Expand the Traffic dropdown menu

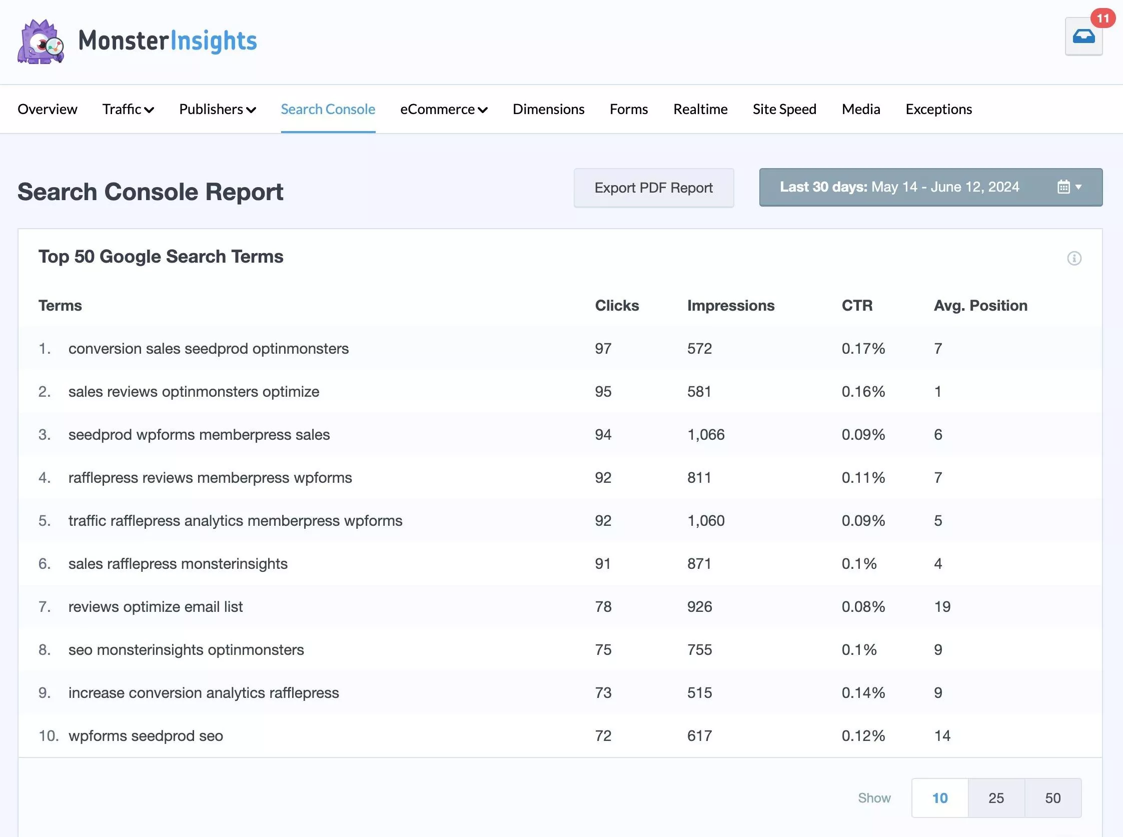pyautogui.click(x=128, y=110)
